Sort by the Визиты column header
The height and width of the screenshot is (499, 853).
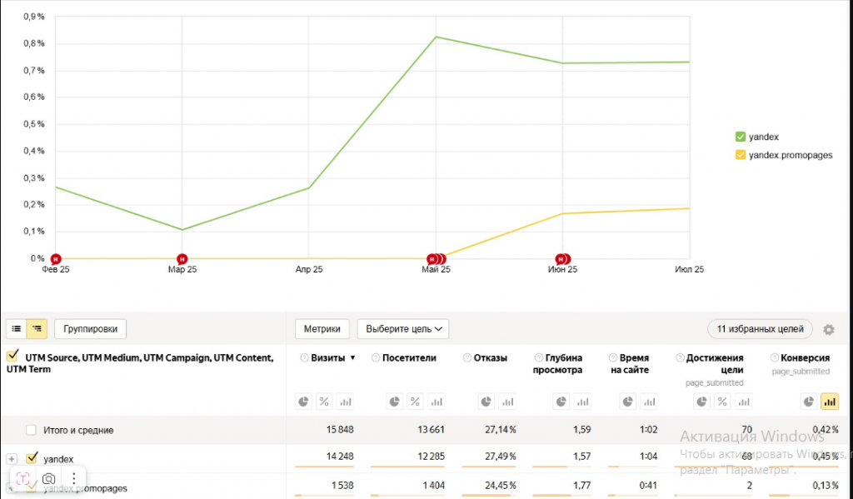click(x=327, y=358)
